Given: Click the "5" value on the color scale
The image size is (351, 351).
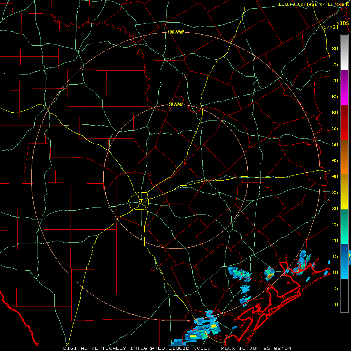Looking at the screenshot, I should click(337, 289).
